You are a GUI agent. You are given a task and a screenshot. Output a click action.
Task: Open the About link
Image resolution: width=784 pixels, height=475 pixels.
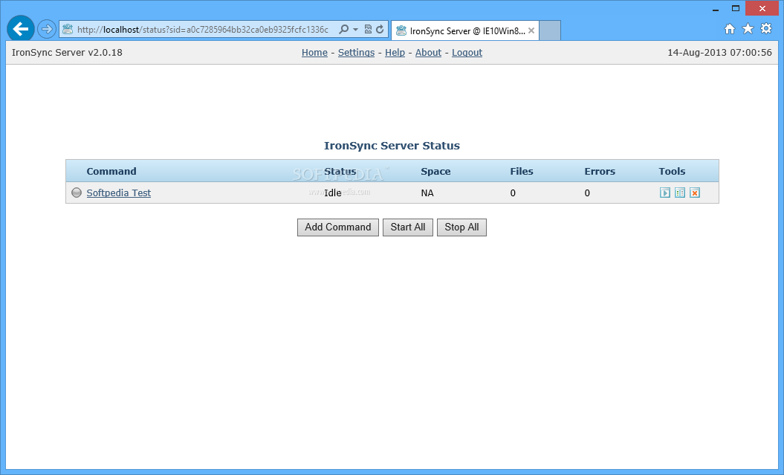[x=429, y=53]
